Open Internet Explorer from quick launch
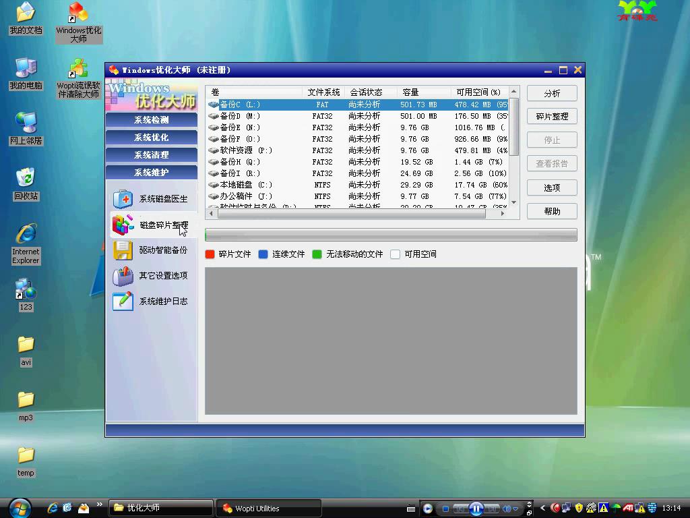This screenshot has height=518, width=690. coord(53,508)
